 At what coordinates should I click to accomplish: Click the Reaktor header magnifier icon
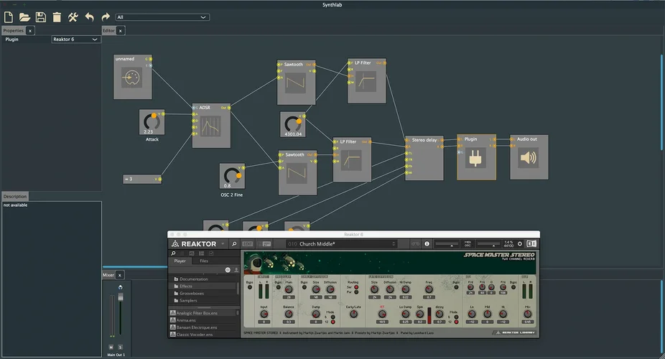(233, 243)
